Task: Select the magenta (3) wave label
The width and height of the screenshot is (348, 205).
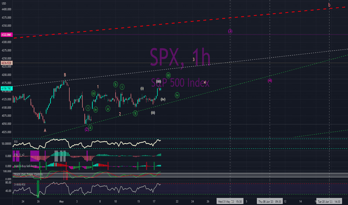Action: [x=230, y=31]
